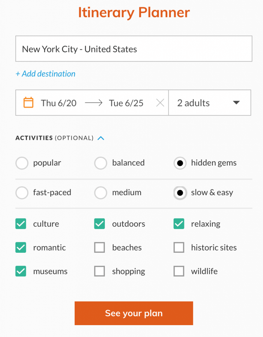This screenshot has height=337, width=263.
Task: Click the Thu 6/20 start date
Action: point(59,103)
